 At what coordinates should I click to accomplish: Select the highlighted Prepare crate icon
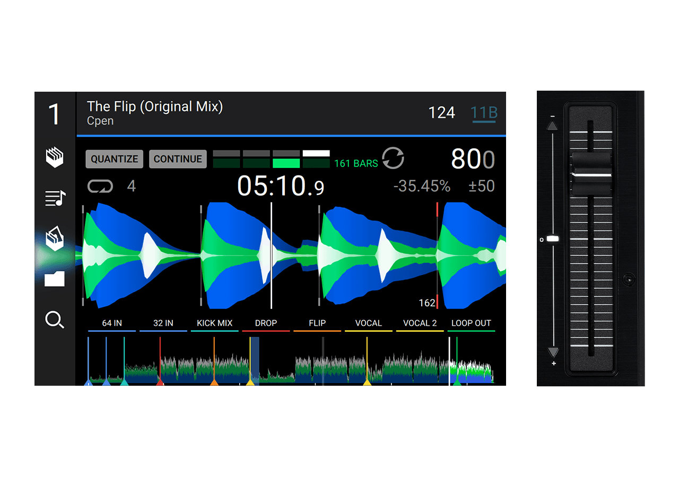coord(55,238)
